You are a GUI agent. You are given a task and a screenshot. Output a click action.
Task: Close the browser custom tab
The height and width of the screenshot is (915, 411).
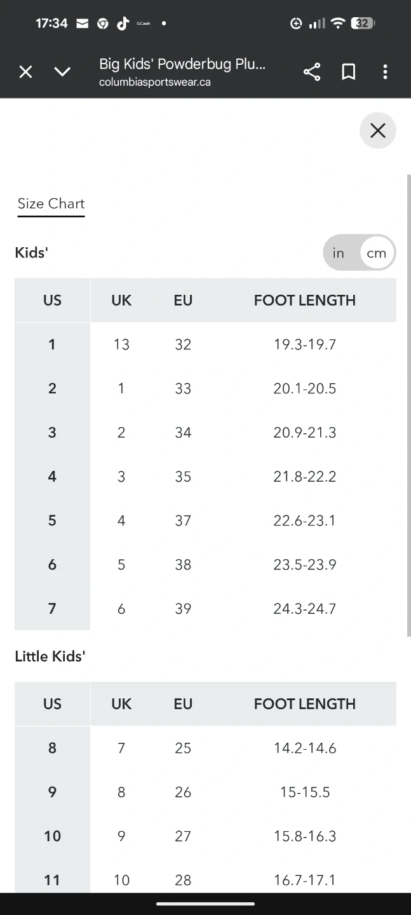coord(25,72)
